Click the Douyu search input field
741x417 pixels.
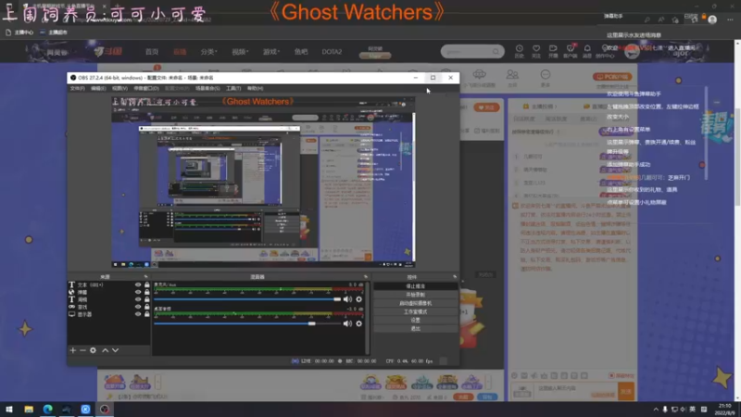pos(467,51)
